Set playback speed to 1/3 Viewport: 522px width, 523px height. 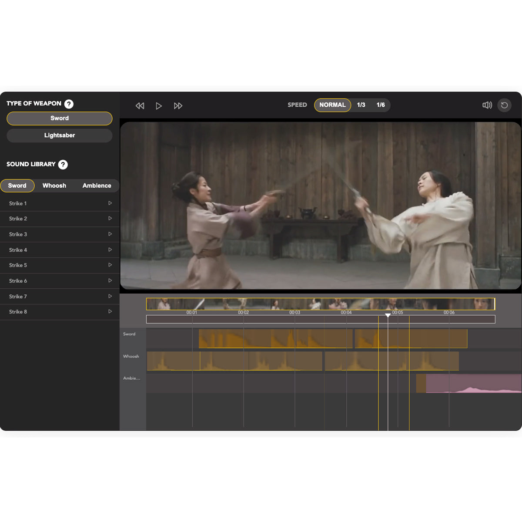pyautogui.click(x=361, y=105)
